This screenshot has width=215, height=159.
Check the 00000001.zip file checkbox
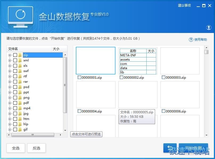tap(79, 77)
